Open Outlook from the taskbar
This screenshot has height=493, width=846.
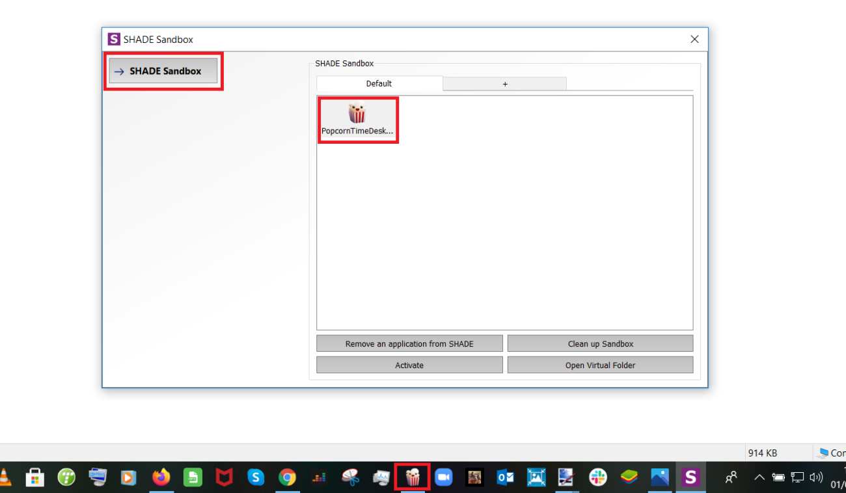[x=506, y=477]
